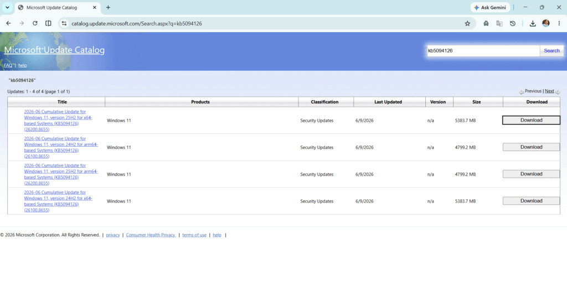Sort by Last Updated column header
Viewport: 567px width, 300px height.
tap(388, 102)
